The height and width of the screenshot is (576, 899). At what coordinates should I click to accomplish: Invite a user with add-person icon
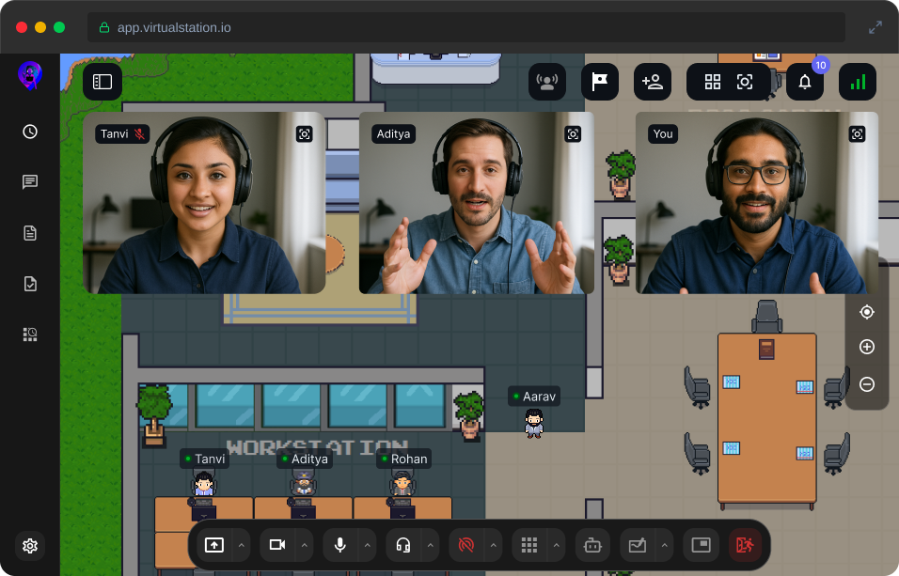(652, 82)
